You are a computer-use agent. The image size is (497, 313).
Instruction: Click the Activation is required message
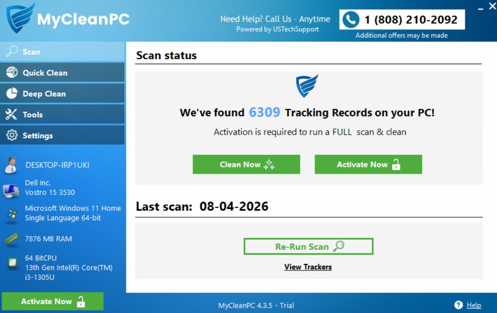pyautogui.click(x=309, y=132)
